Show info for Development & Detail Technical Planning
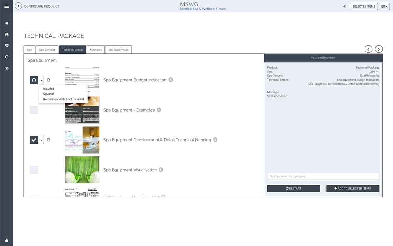393x246 pixels. coord(215,139)
